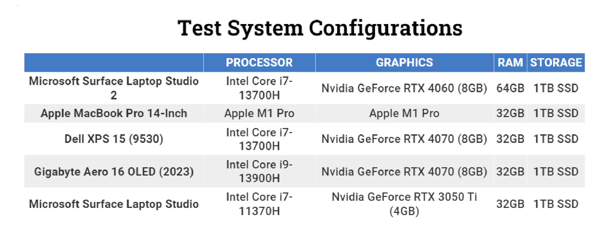The image size is (616, 248).
Task: Select the Gigabyte Aero 16 1TB SSD cell
Action: coord(556,172)
